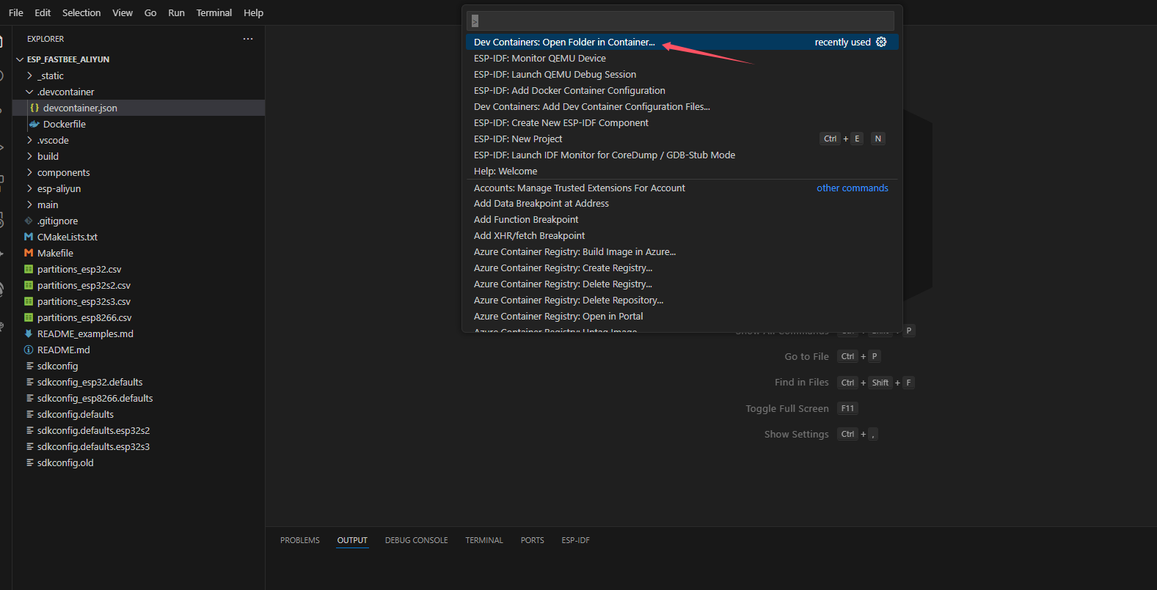Screen dimensions: 1157x590
Task: Click the partitions_esp8266.csv table icon
Action: (x=29, y=317)
